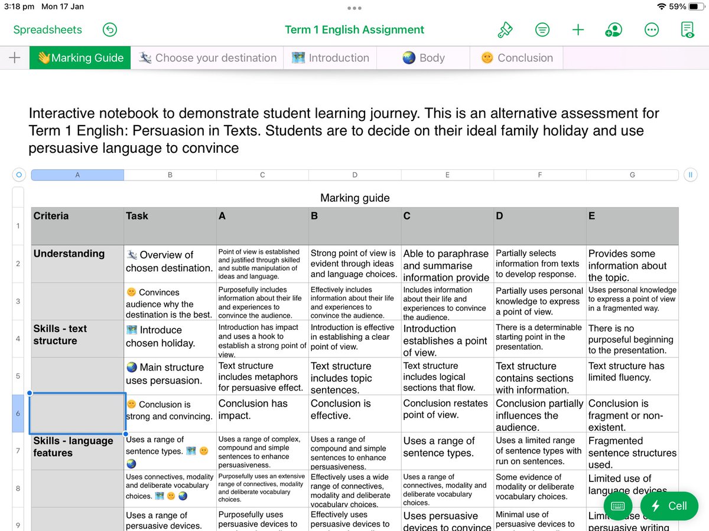Open the Introduction sheet tab
709x531 pixels.
330,58
